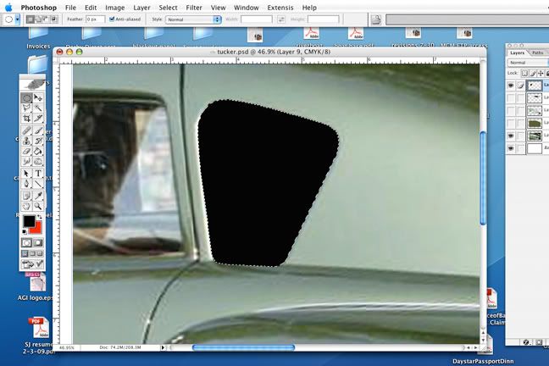Screen dimensions: 549x366
Task: Swap foreground and background colors
Action: click(39, 217)
